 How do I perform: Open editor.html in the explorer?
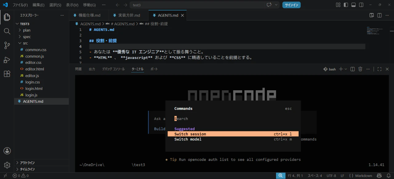click(41, 69)
